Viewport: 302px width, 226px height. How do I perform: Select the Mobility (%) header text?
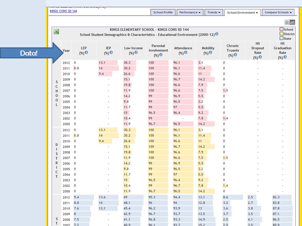click(x=208, y=50)
